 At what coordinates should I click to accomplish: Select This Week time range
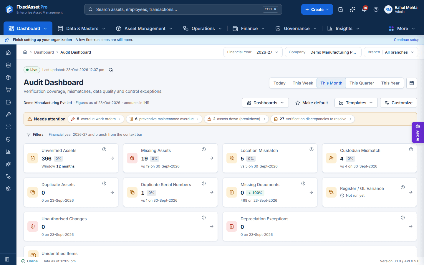303,83
